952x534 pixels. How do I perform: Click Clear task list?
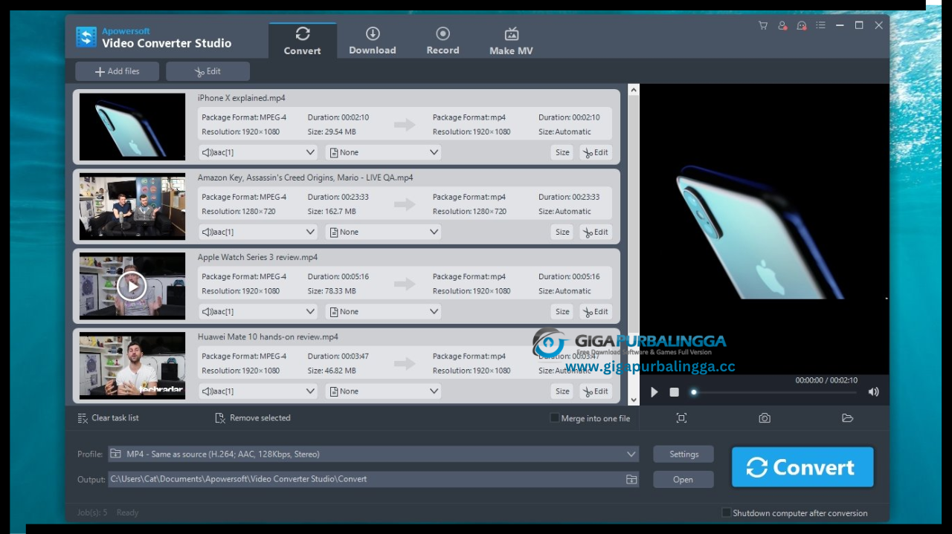tap(109, 418)
